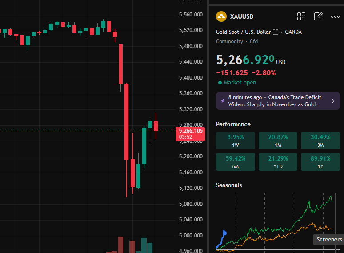Click the 5,000.000 price axis label

click(191, 236)
